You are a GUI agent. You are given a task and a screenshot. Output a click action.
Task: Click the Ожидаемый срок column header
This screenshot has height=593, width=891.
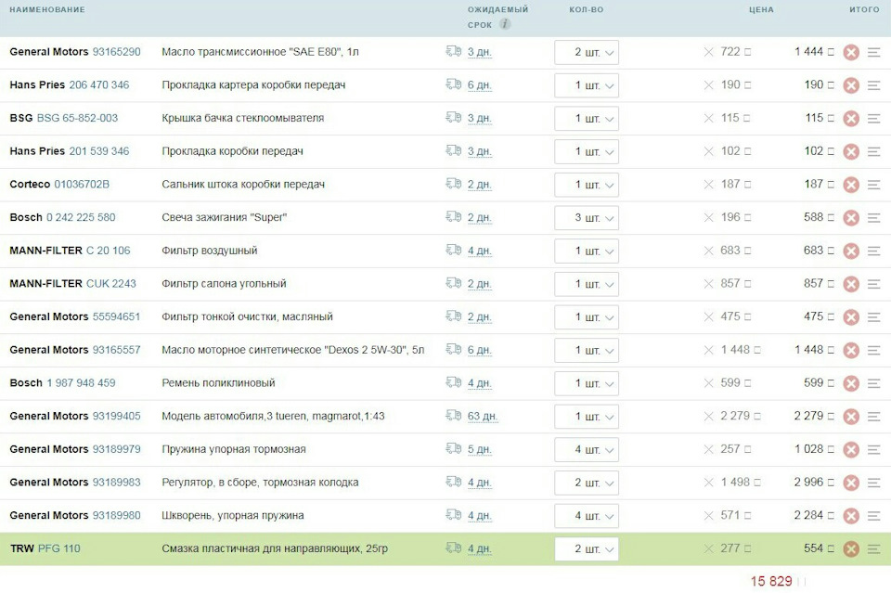497,17
